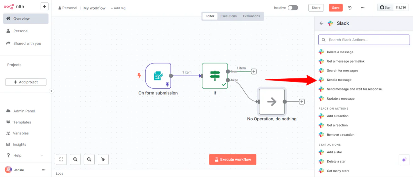
Task: Switch to Editor tab
Action: [x=210, y=16]
